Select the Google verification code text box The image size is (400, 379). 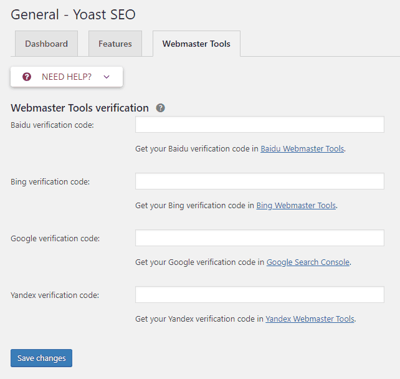[259, 238]
